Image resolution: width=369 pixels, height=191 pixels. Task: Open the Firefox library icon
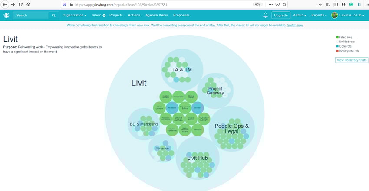tap(328, 4)
